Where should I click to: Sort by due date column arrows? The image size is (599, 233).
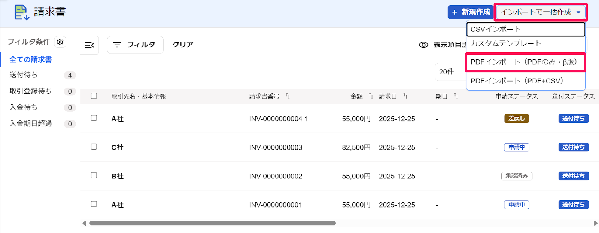(456, 96)
